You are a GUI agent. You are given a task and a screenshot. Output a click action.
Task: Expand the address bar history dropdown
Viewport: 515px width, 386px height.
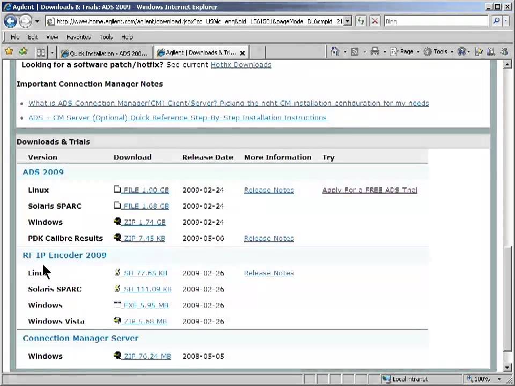[348, 21]
